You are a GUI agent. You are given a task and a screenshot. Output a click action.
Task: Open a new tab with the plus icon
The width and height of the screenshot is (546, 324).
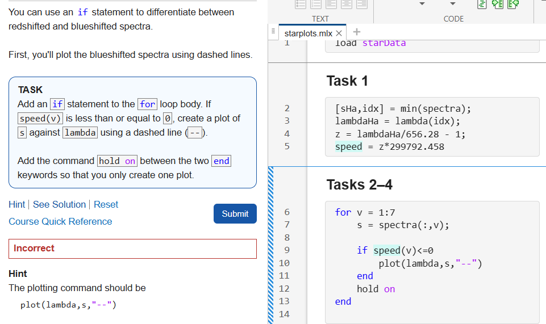(356, 32)
